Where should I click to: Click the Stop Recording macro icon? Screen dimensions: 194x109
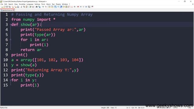click(81, 7)
